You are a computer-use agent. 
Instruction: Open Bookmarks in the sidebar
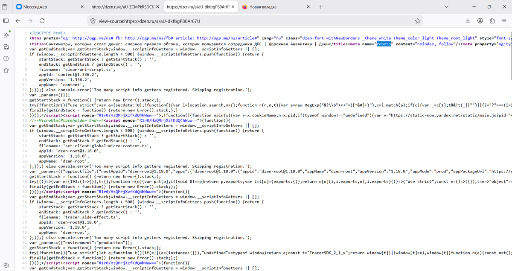click(6, 70)
